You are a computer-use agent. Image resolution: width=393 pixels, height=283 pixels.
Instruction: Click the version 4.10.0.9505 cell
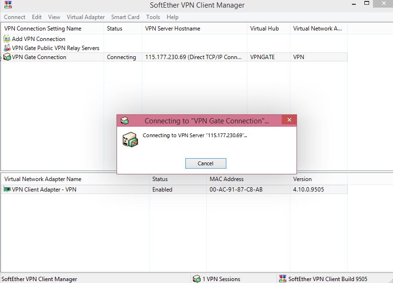(x=308, y=190)
